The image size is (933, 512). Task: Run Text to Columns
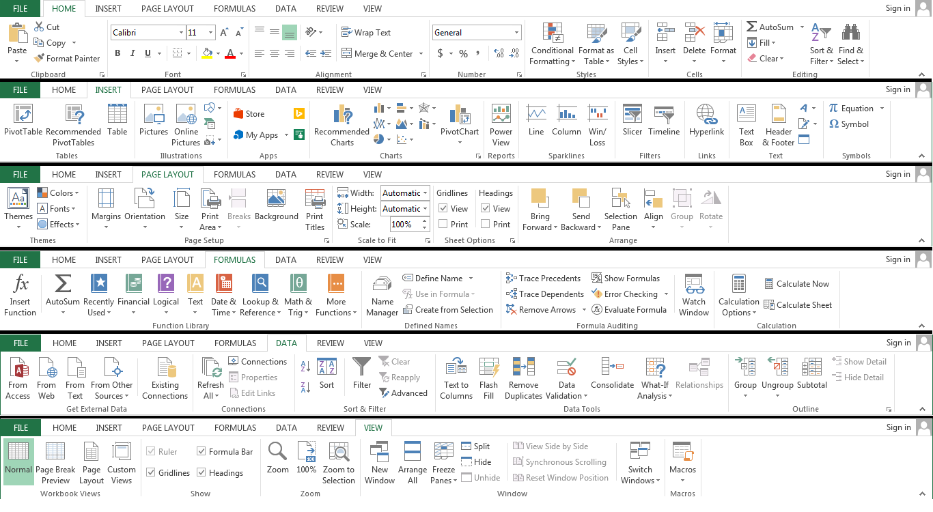click(456, 378)
